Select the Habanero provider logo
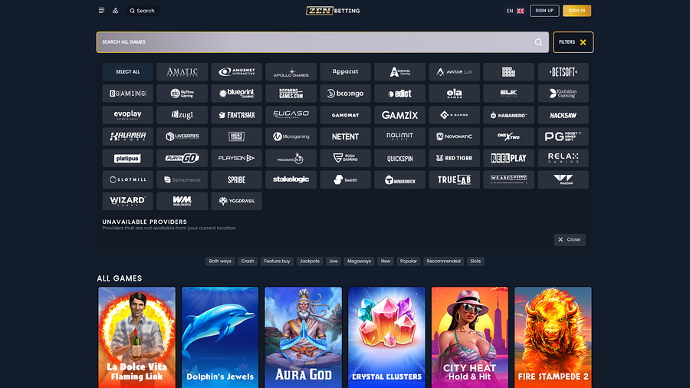 click(x=509, y=115)
